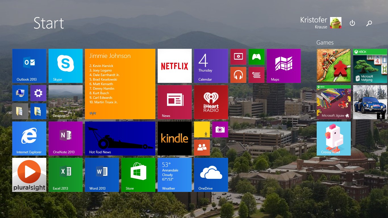Open the OneDrive tile
The image size is (388, 218).
click(211, 175)
